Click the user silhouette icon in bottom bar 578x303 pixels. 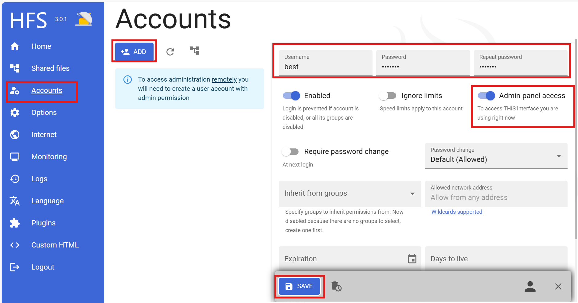(530, 286)
